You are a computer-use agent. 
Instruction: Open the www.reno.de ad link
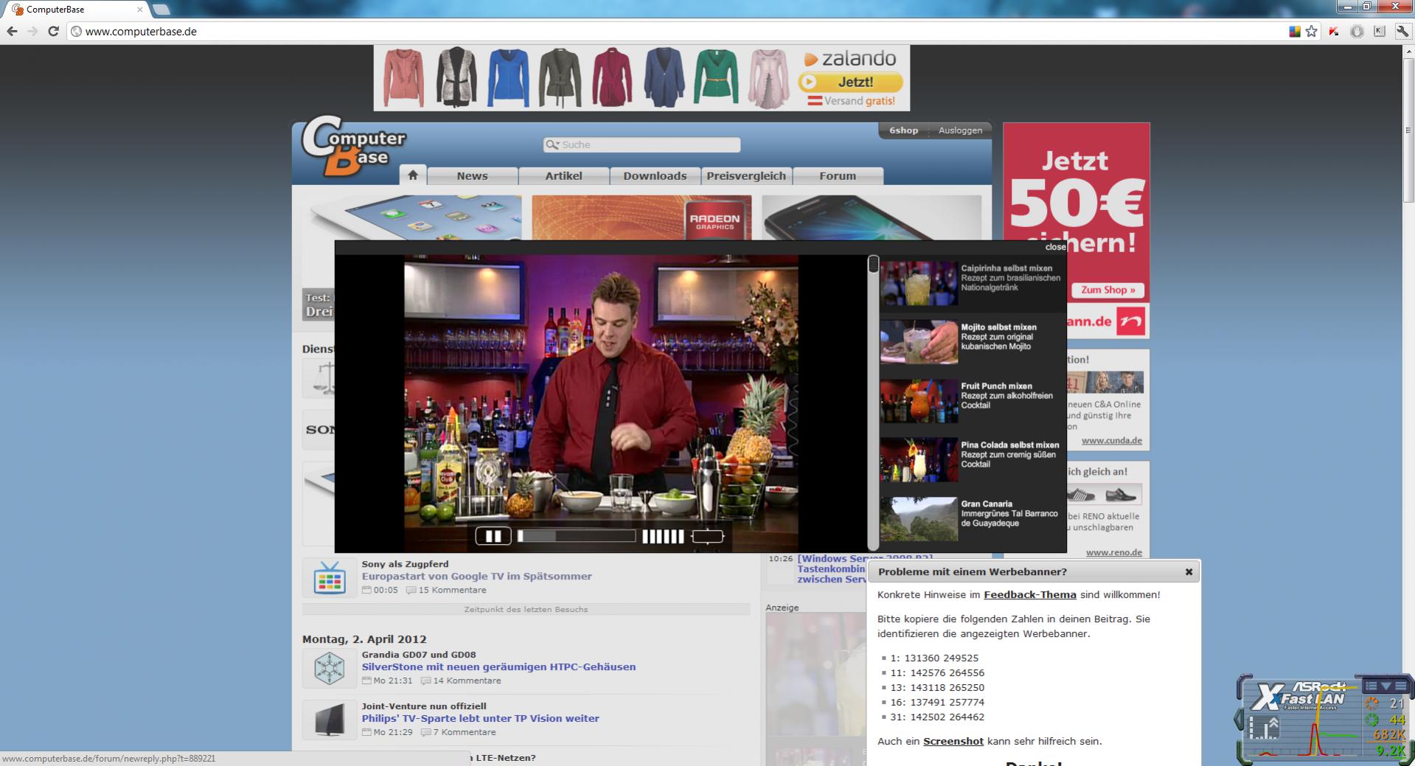pos(1113,552)
